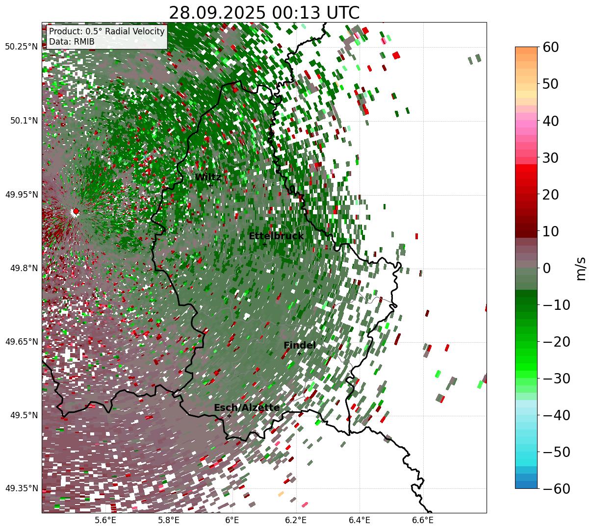The image size is (592, 530).
Task: Click the colorbar value −40
Action: [556, 415]
